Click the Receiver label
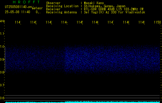The width and height of the screenshot is (162, 103). click(x=53, y=9)
